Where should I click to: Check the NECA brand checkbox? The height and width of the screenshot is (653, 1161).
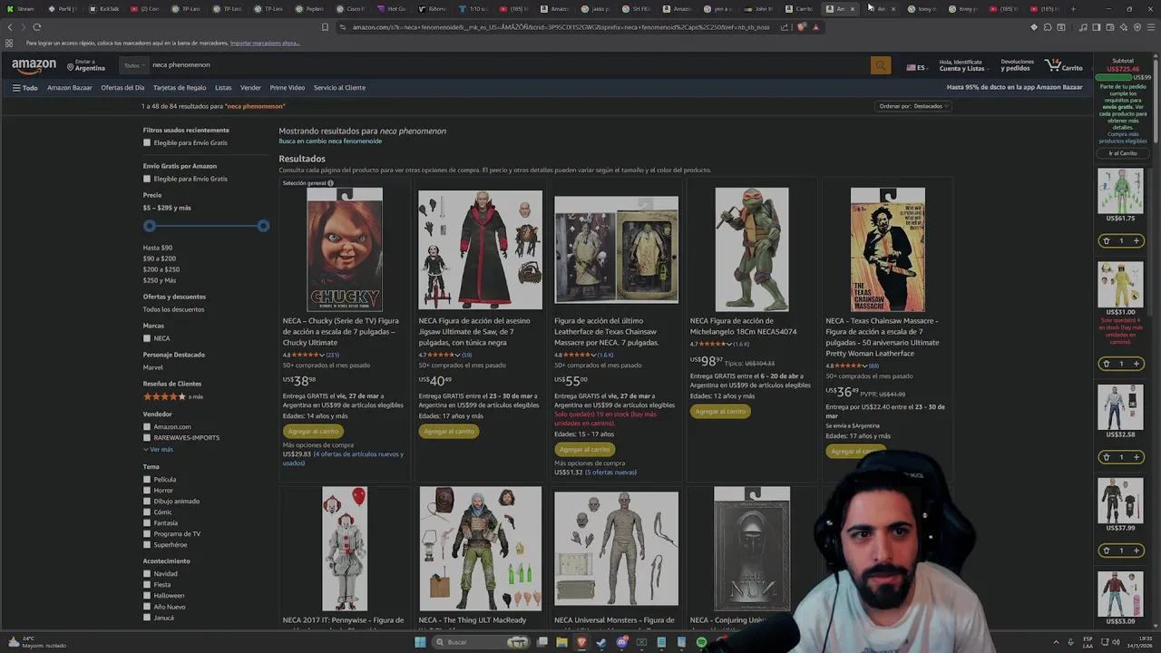click(147, 338)
